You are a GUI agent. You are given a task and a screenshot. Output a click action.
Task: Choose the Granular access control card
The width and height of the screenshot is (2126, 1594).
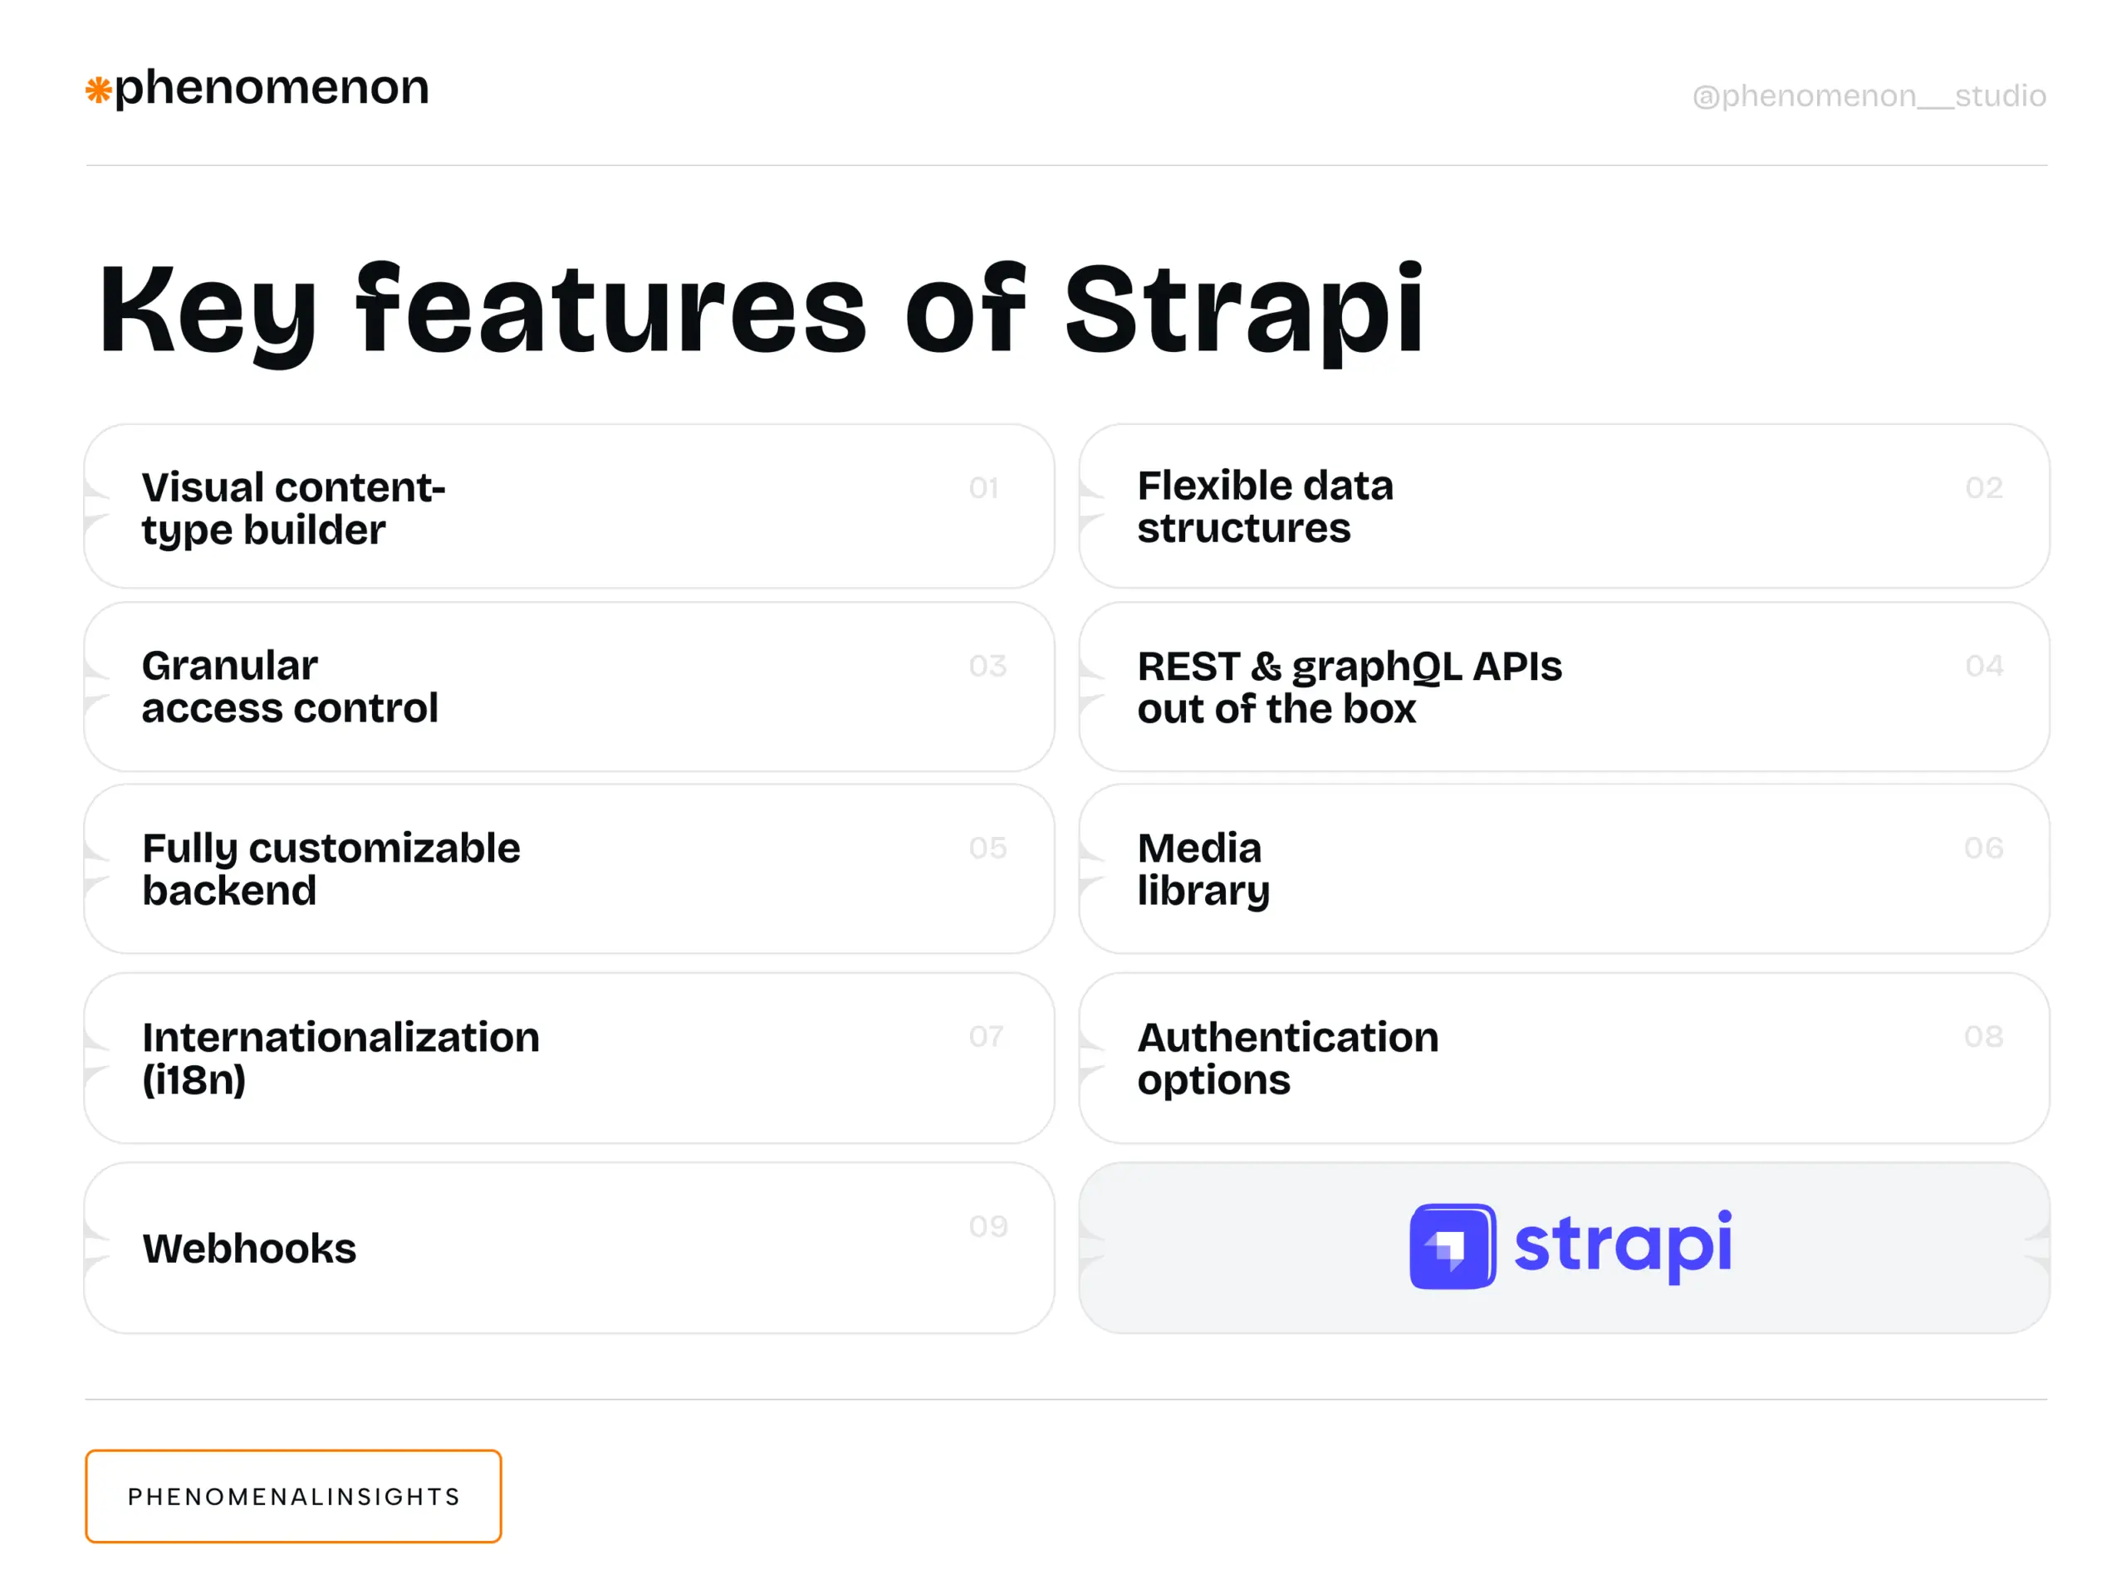click(x=569, y=686)
